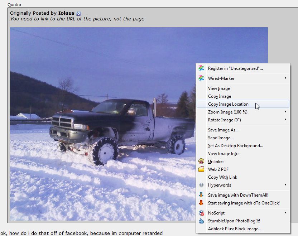This screenshot has width=298, height=236.
Task: Click the Hyperwords sphere icon
Action: [201, 185]
